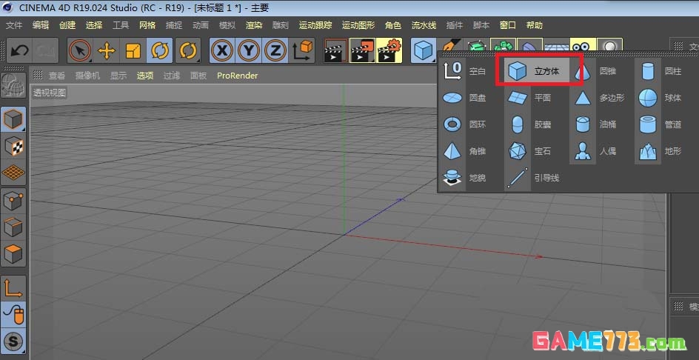The height and width of the screenshot is (360, 699).
Task: Toggle the X axis lock
Action: click(222, 50)
